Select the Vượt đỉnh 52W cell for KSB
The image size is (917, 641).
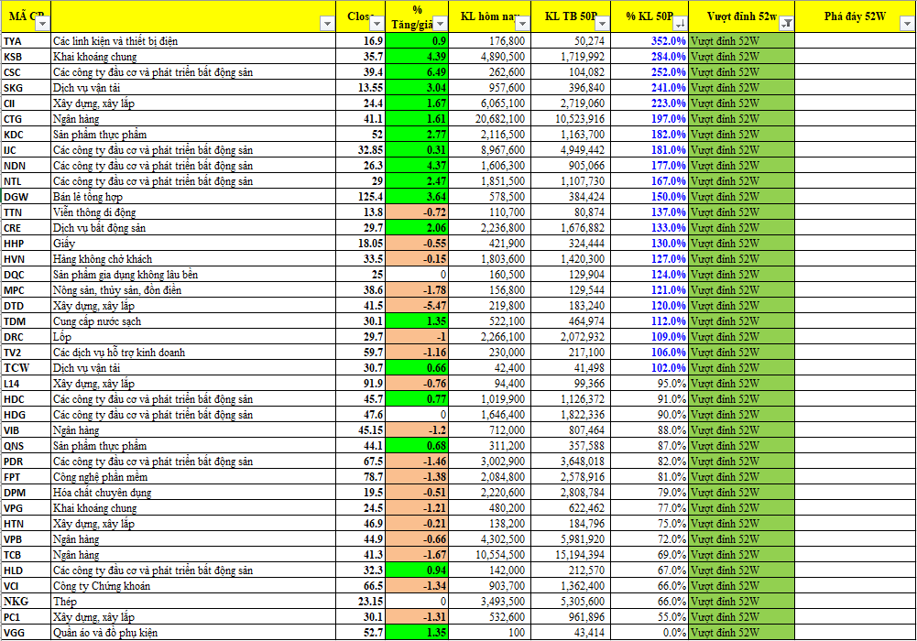(741, 57)
